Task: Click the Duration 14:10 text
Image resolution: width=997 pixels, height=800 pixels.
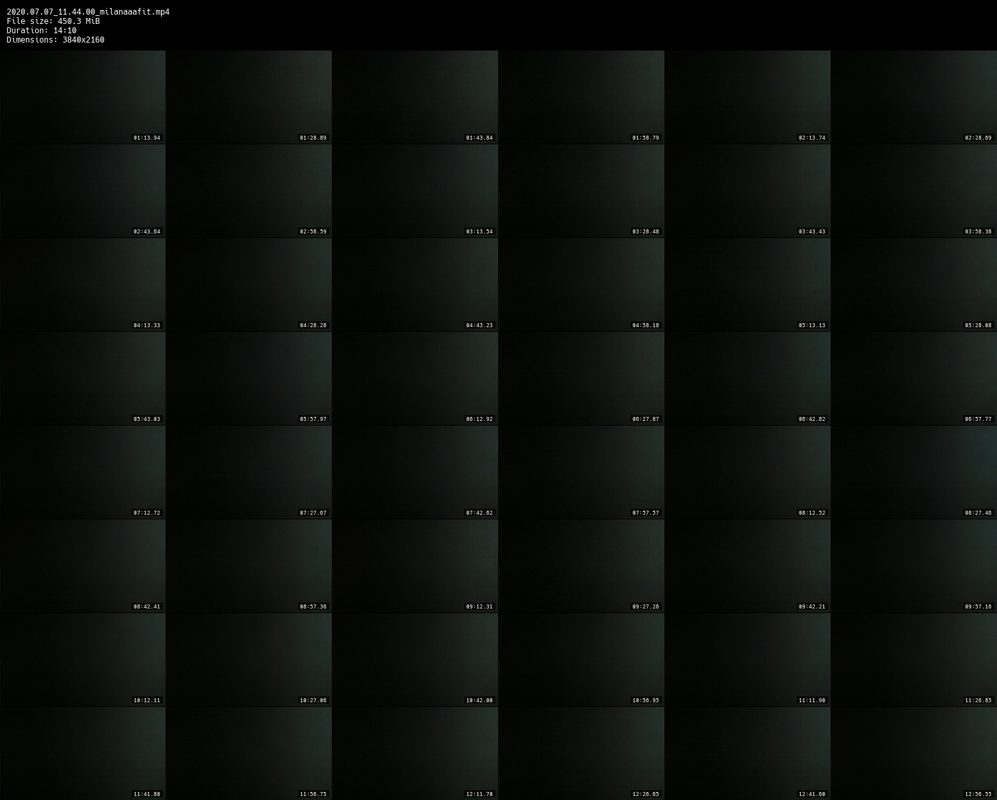Action: (x=41, y=31)
